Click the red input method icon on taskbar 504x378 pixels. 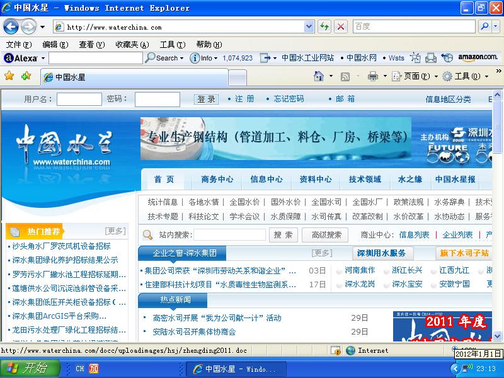[x=94, y=369]
